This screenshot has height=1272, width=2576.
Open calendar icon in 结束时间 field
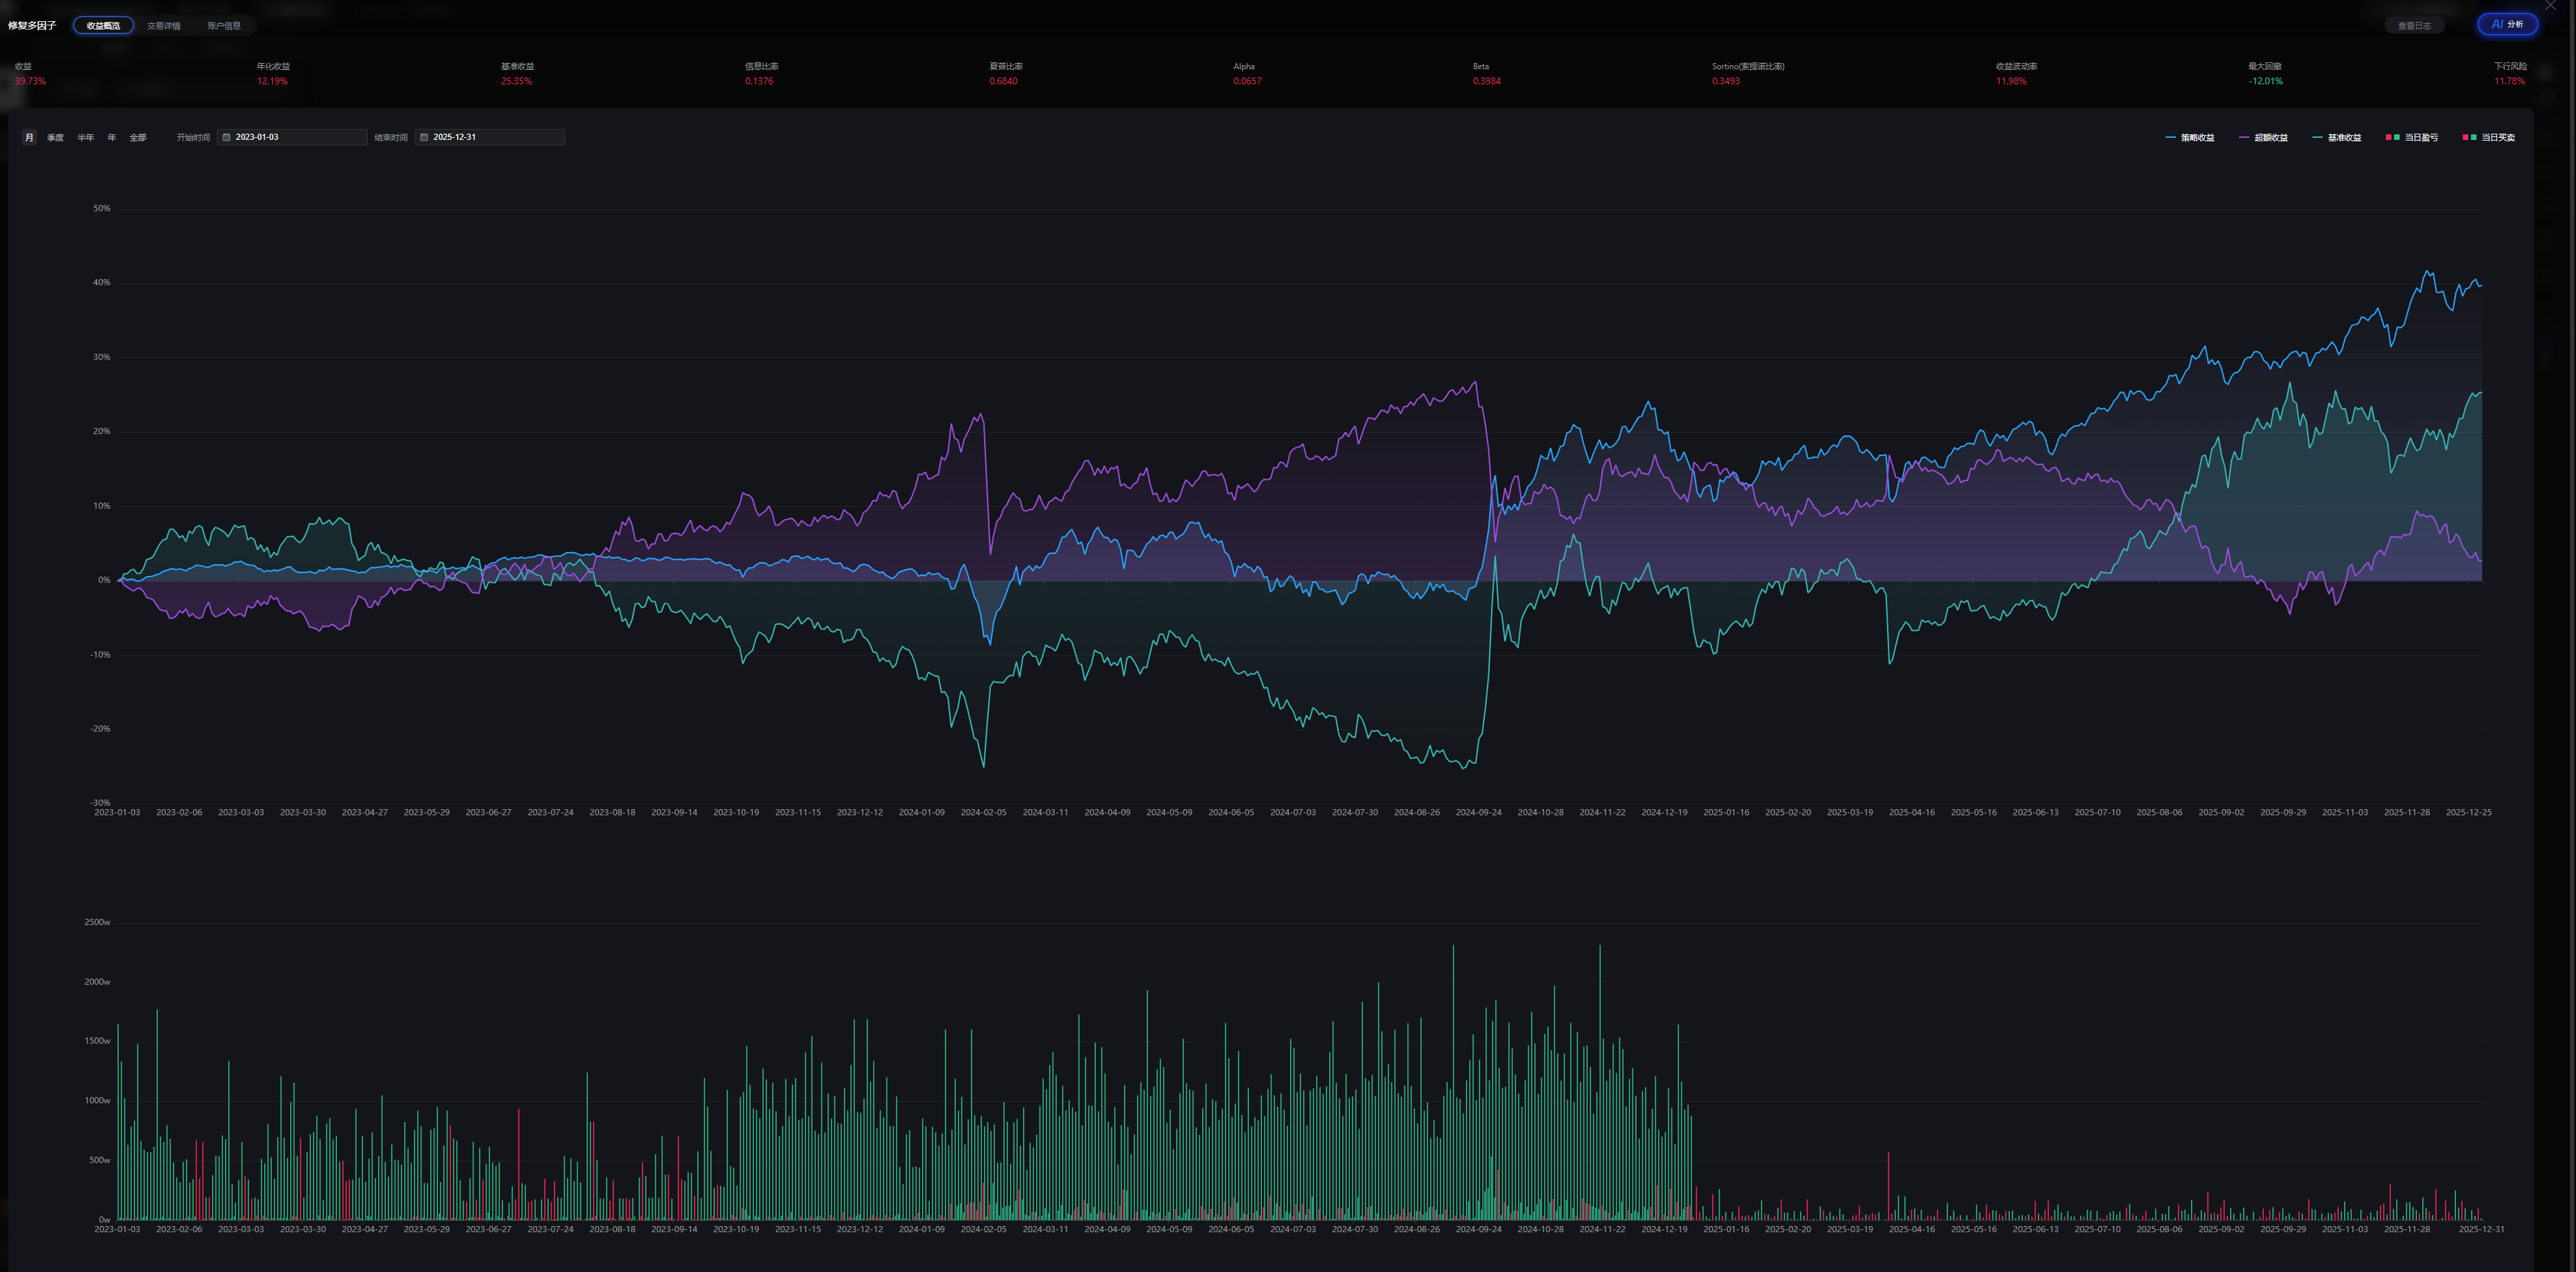pyautogui.click(x=424, y=138)
